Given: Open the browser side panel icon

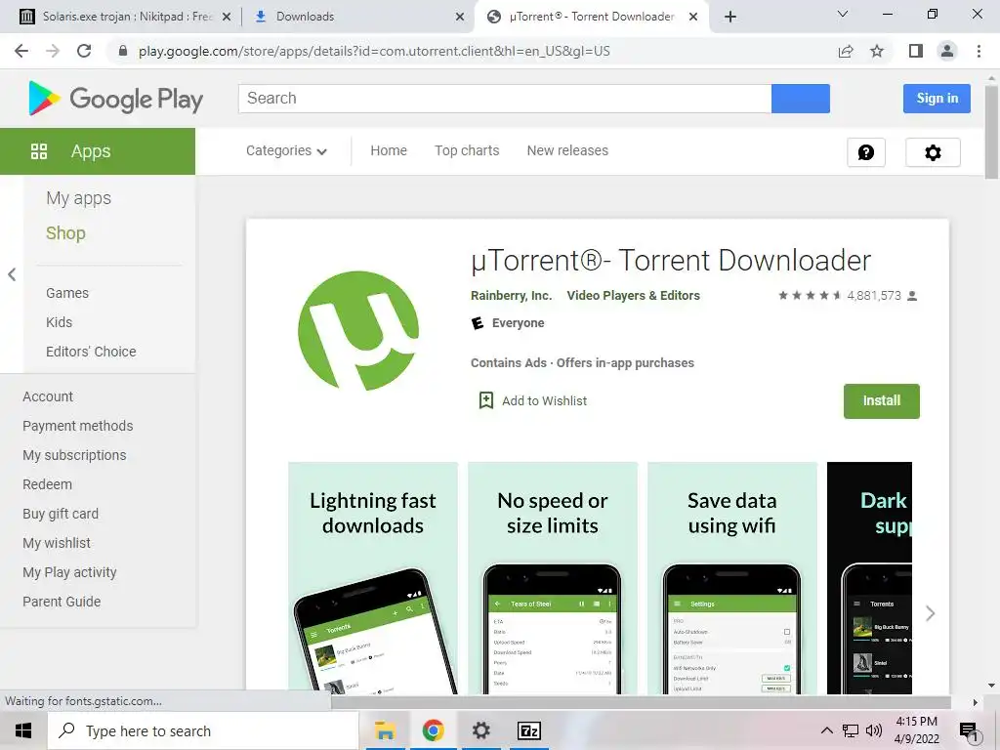Looking at the screenshot, I should 916,51.
